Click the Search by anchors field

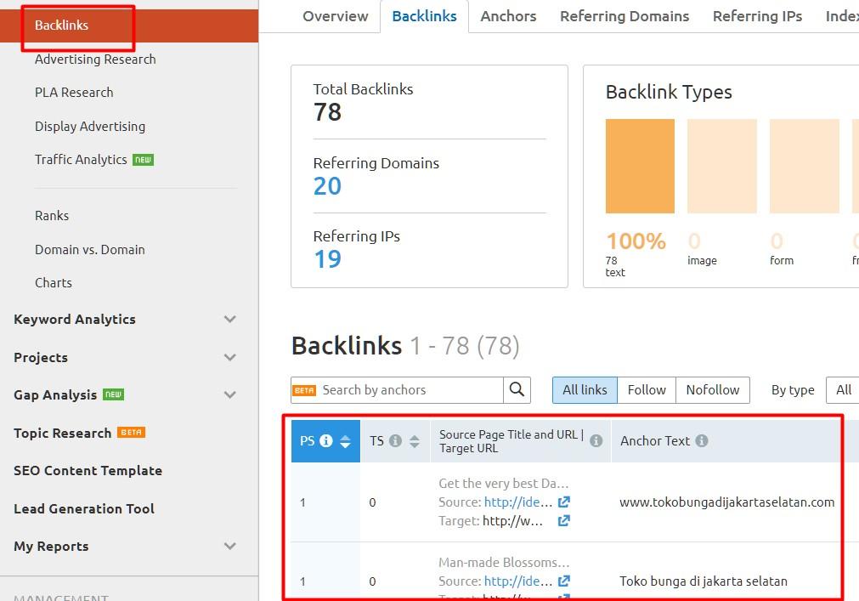(x=410, y=390)
